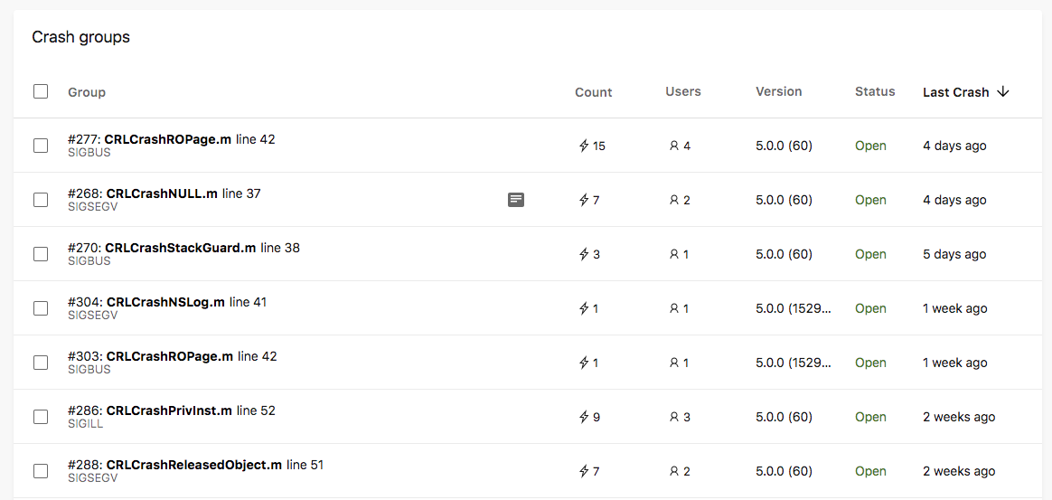1052x500 pixels.
Task: Select checkbox for CRLCrashNSLog.m crash group
Action: [41, 308]
